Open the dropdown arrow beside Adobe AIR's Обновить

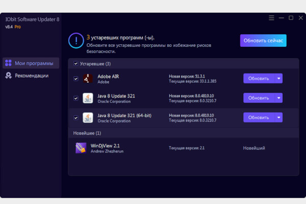278,79
